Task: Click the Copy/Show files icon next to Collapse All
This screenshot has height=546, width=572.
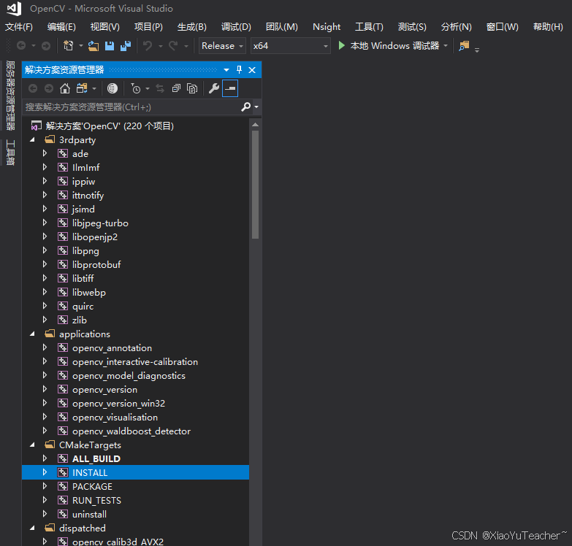Action: point(192,88)
